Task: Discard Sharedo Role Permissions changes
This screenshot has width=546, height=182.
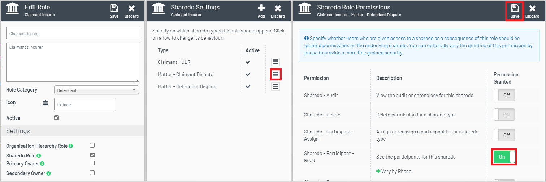Action: pyautogui.click(x=532, y=11)
